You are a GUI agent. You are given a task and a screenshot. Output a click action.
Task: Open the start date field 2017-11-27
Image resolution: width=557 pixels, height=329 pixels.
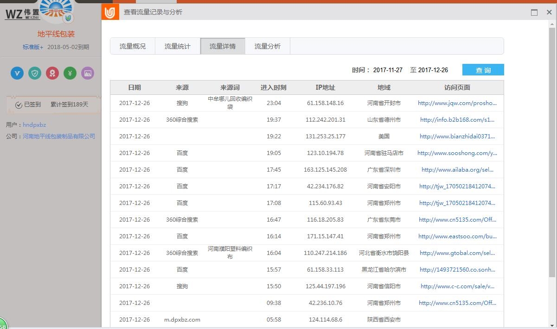click(388, 70)
